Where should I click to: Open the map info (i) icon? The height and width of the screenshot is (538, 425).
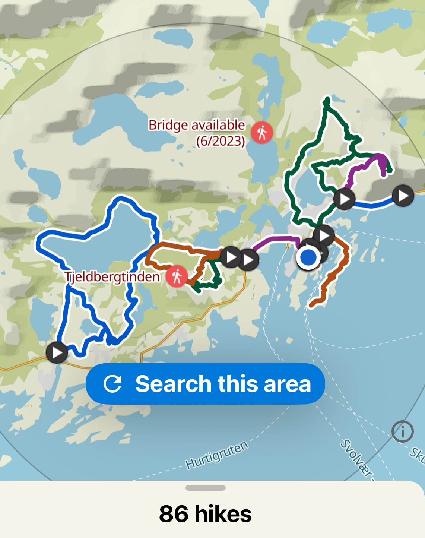(403, 431)
